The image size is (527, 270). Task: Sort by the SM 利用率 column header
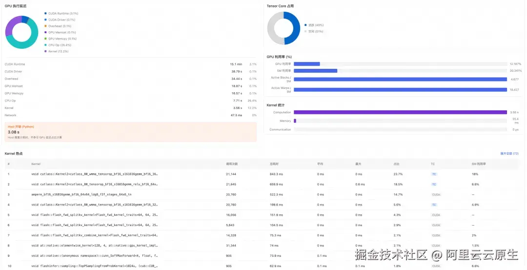point(479,164)
